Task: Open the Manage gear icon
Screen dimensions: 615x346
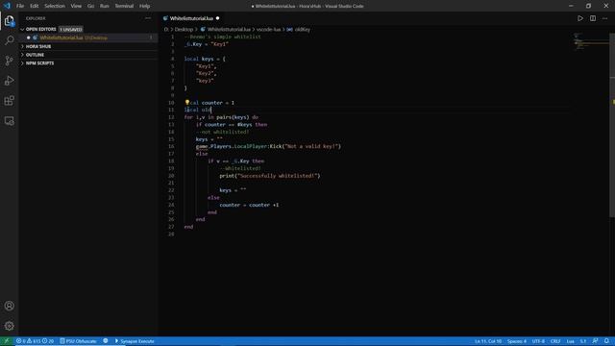Action: coord(9,326)
